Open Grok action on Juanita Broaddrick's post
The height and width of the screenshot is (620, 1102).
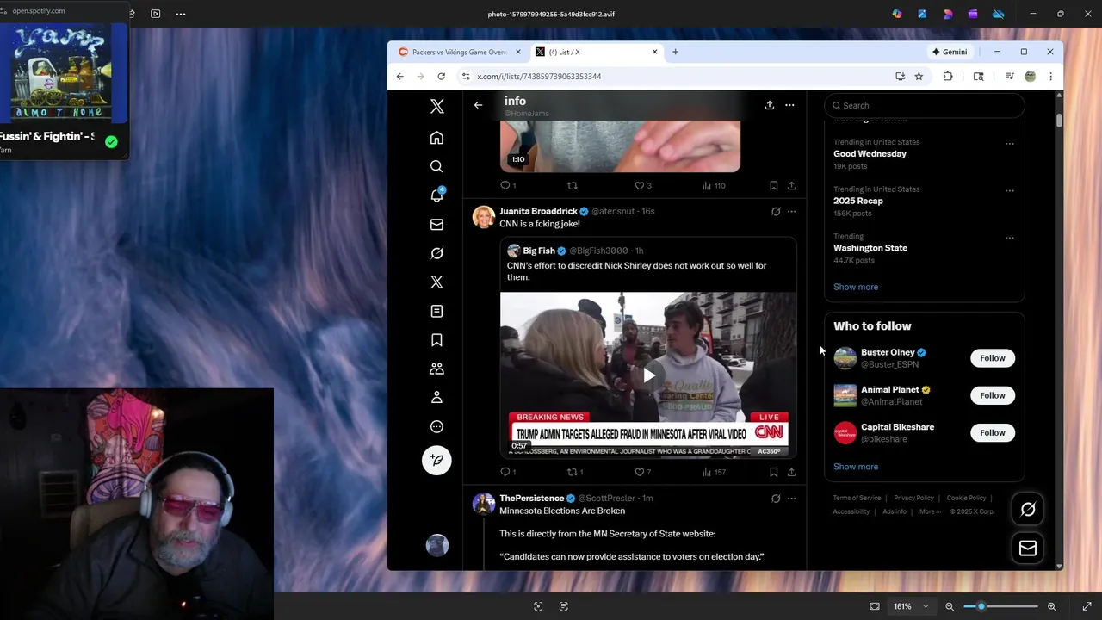coord(776,211)
